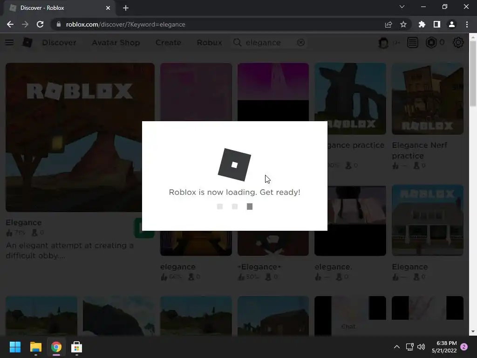Open a new browser tab
Image resolution: width=477 pixels, height=358 pixels.
click(x=126, y=8)
